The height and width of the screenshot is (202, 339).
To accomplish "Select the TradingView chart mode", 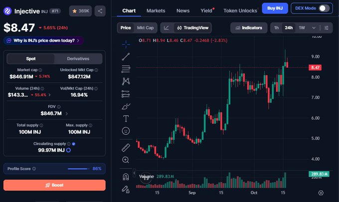I will coord(192,28).
